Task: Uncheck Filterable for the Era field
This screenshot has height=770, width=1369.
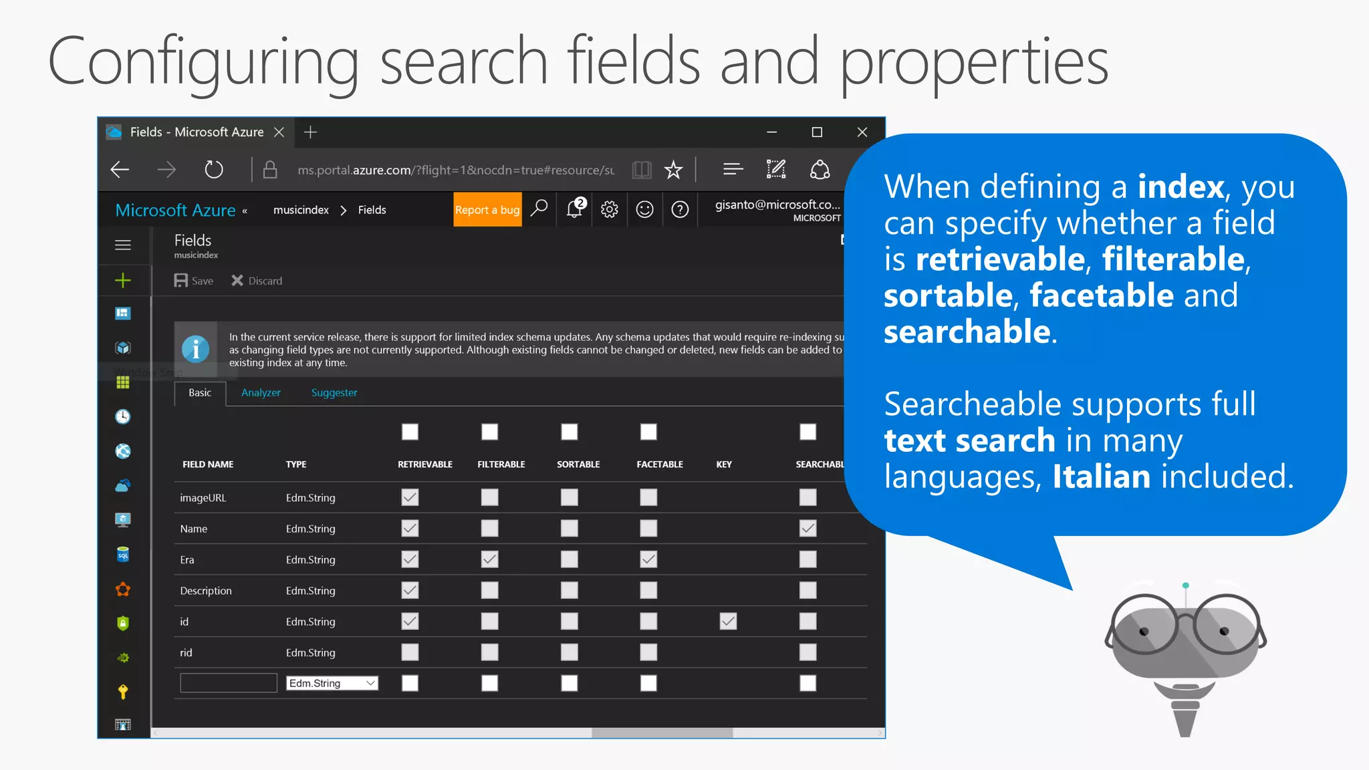Action: 489,559
